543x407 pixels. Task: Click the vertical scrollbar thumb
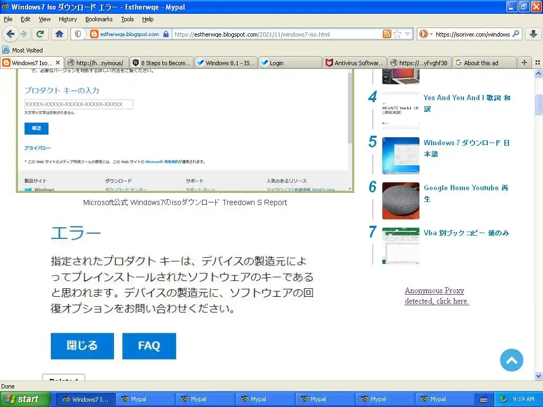pyautogui.click(x=539, y=103)
